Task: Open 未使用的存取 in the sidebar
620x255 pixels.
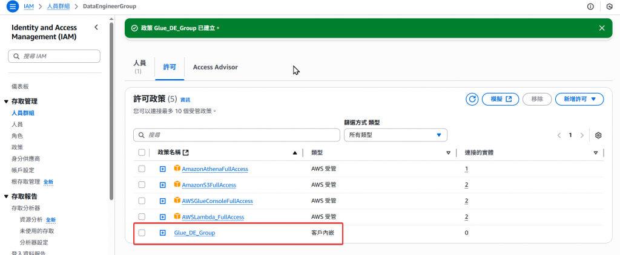Action: 37,231
